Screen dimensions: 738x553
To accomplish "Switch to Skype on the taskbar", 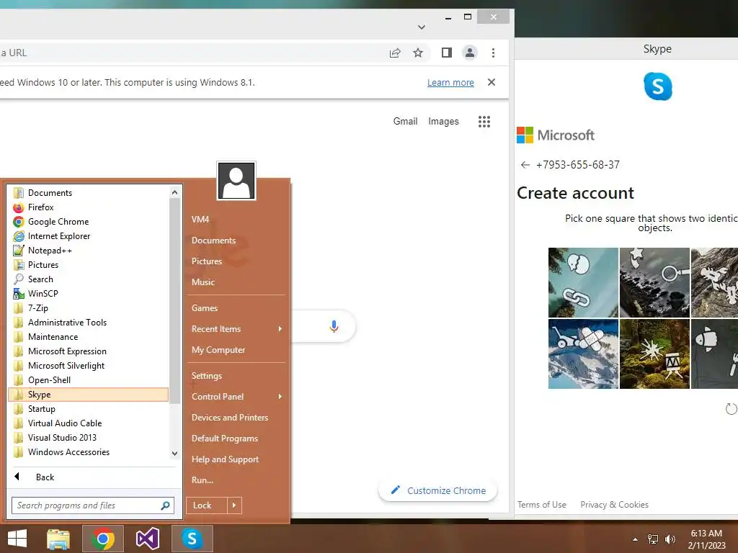I will 192,539.
